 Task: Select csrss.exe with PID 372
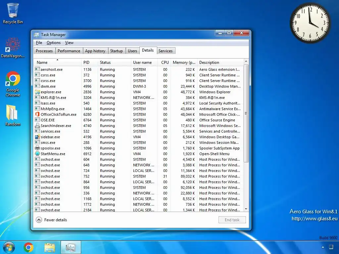click(138, 75)
